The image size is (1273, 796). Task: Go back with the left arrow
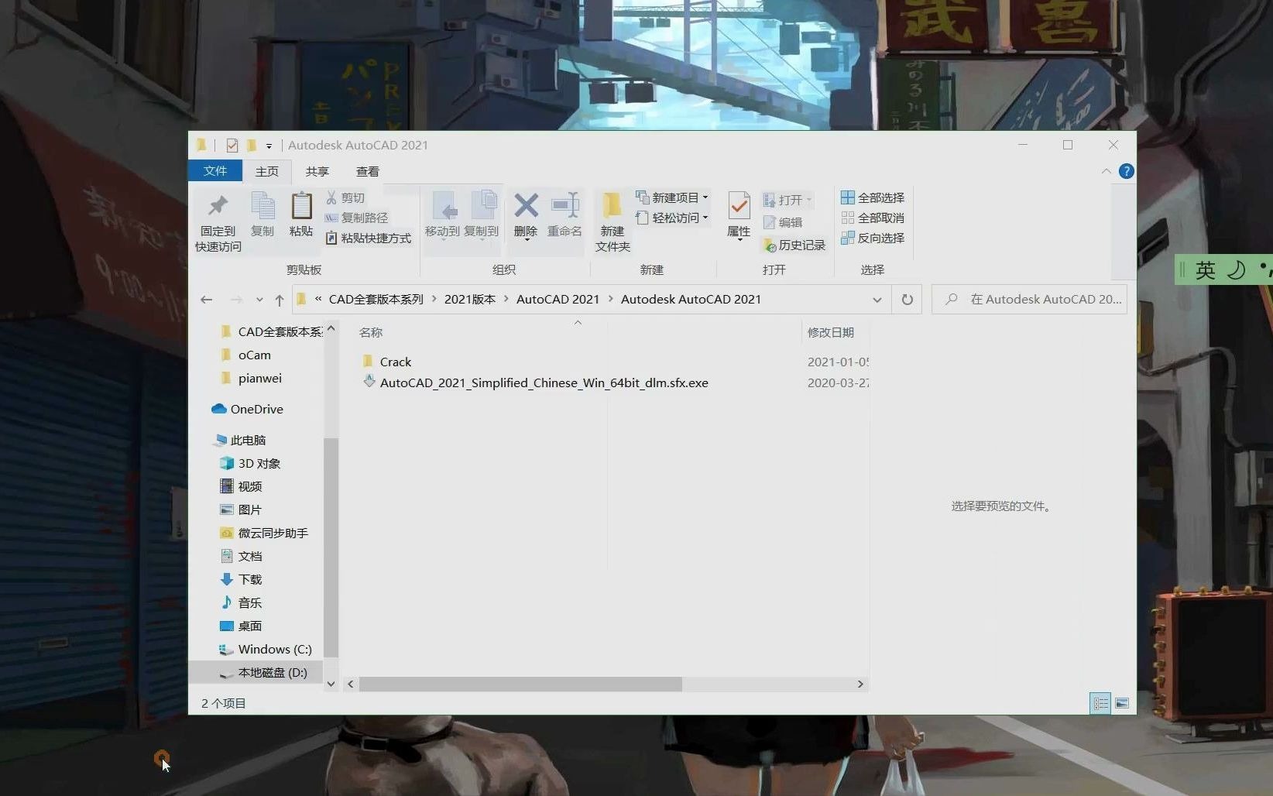[206, 300]
